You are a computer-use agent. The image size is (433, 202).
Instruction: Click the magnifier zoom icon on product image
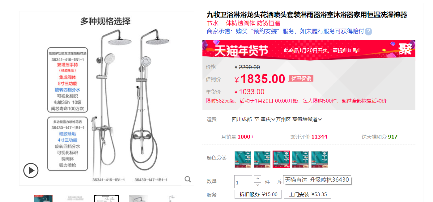[188, 179]
